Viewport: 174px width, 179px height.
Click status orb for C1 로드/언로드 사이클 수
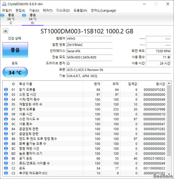tap(6, 163)
